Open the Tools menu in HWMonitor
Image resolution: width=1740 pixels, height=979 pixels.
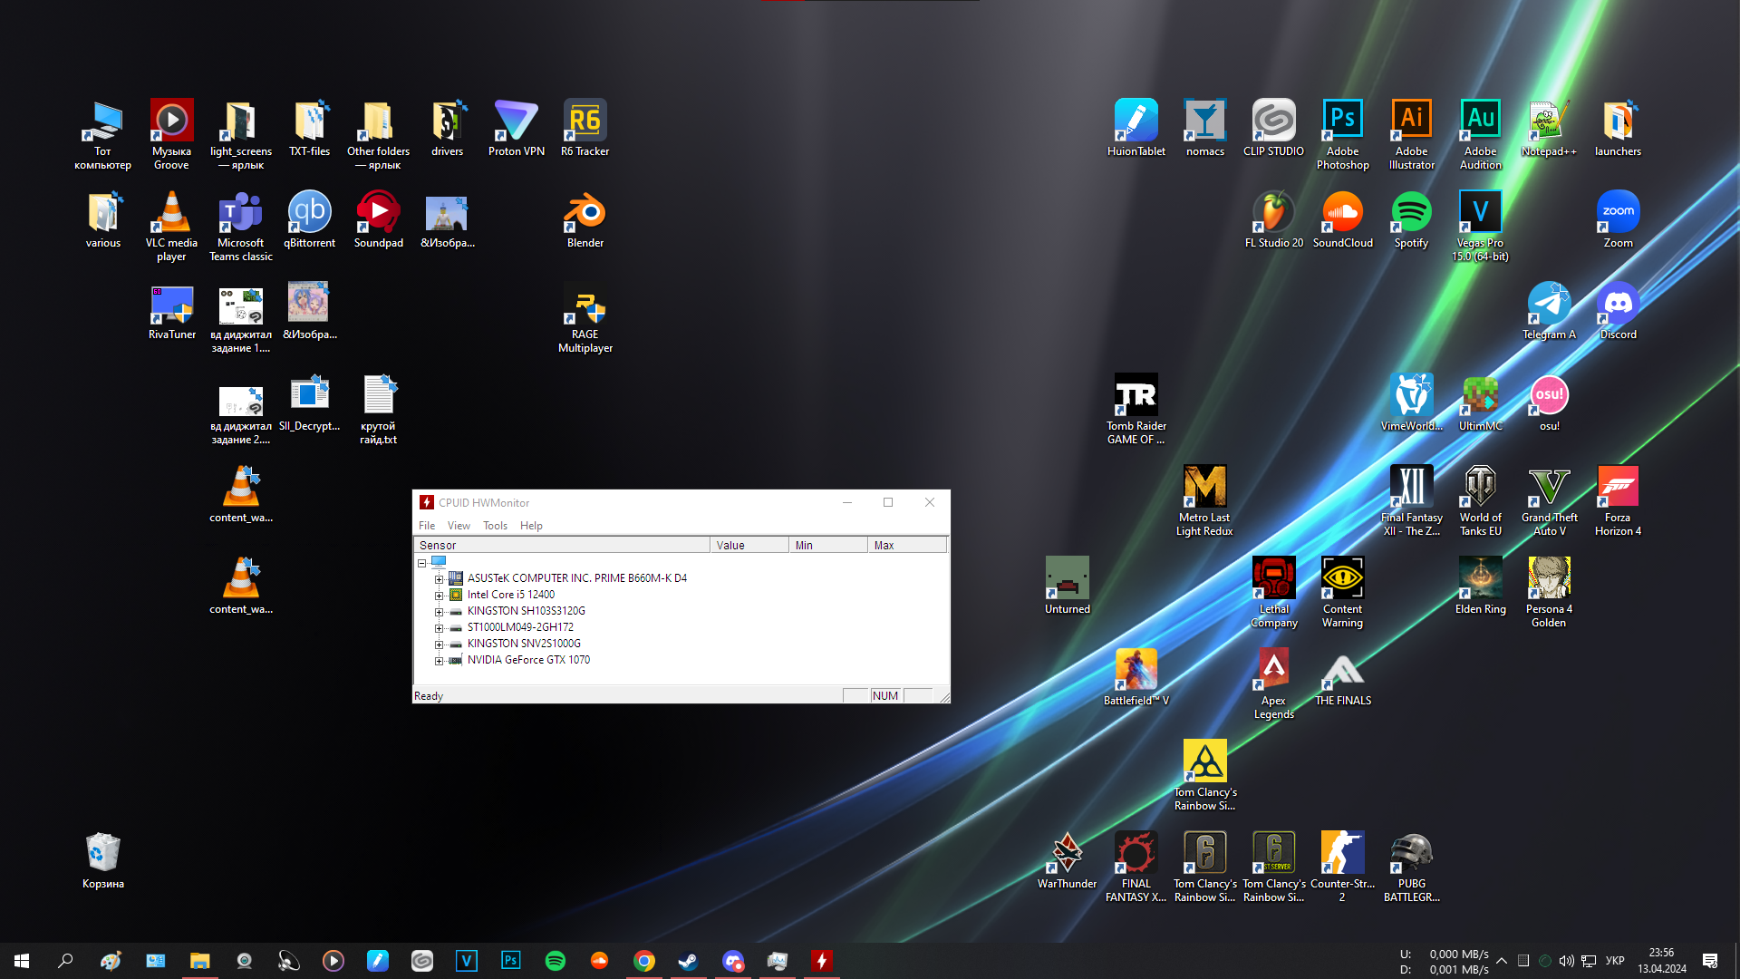495,526
